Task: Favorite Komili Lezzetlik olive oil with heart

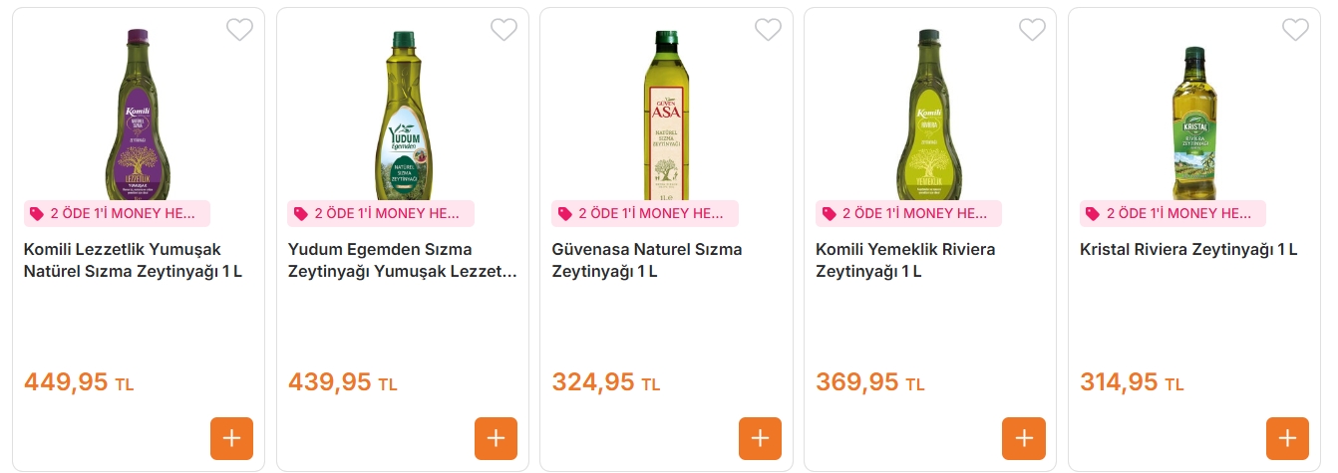Action: (239, 30)
